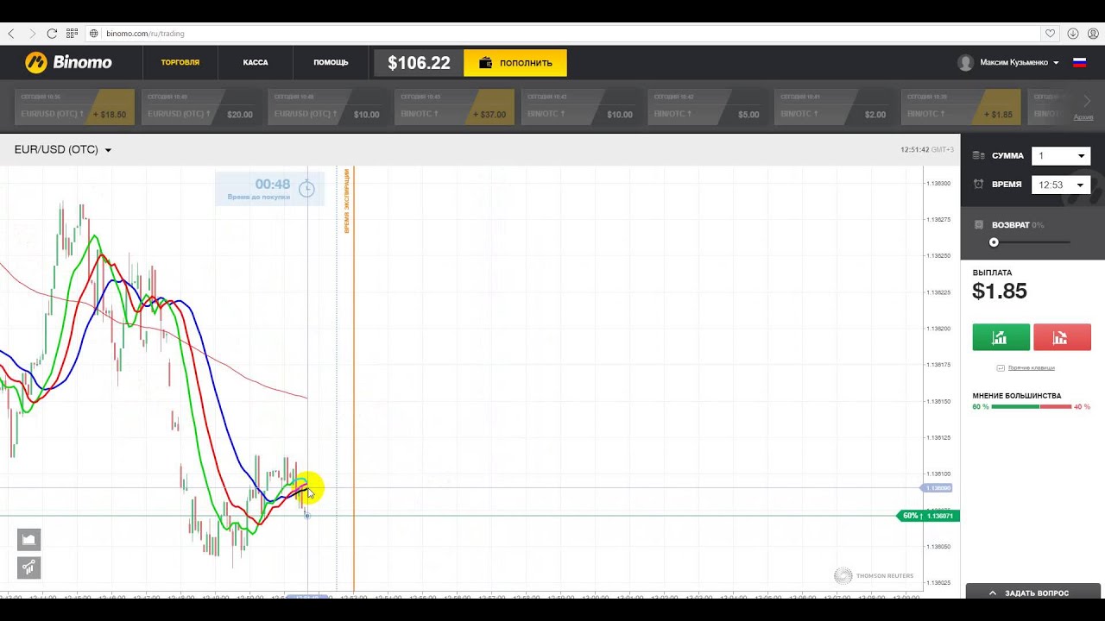Click the chart type icon at bottom left

[28, 540]
